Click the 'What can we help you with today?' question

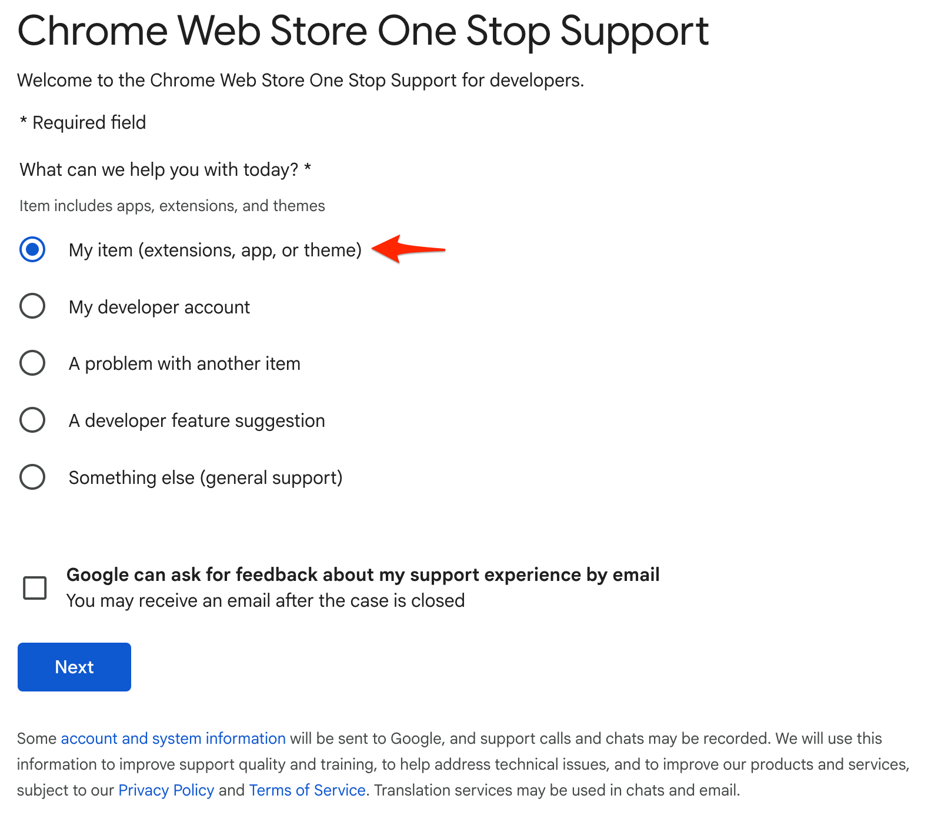pos(165,169)
